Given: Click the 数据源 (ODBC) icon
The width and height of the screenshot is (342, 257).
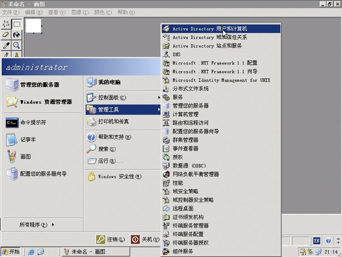Looking at the screenshot, I should (166, 166).
